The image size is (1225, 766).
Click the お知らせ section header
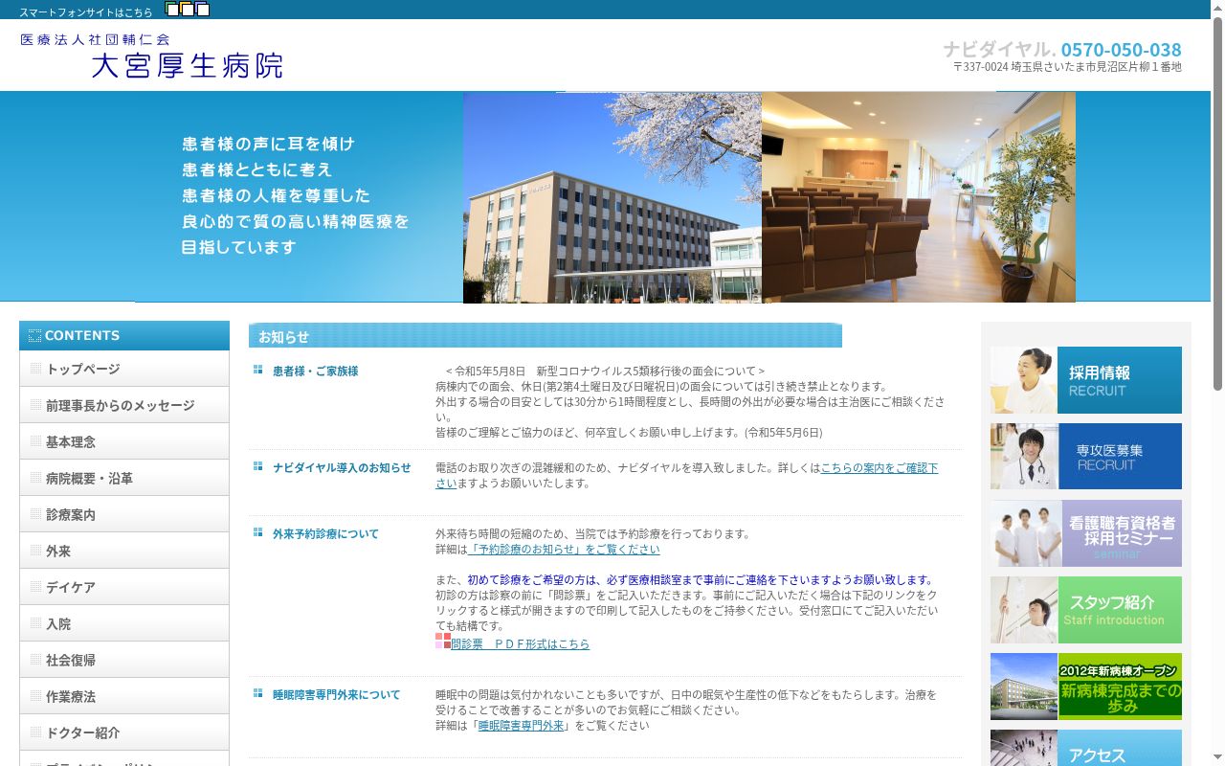[x=546, y=335]
